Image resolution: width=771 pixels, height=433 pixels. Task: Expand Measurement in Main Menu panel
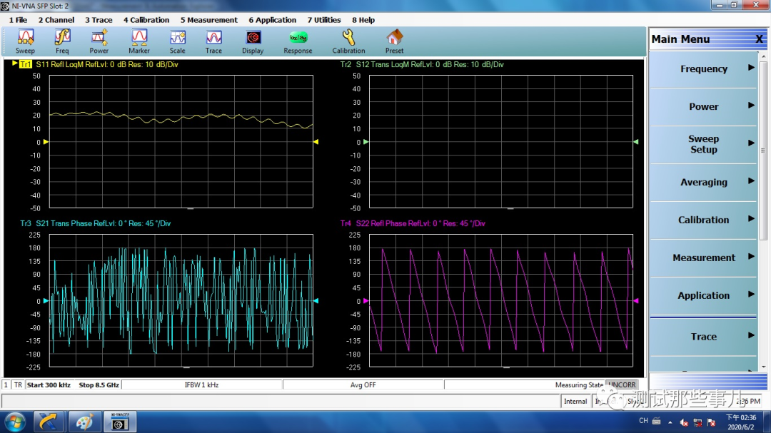pyautogui.click(x=704, y=258)
